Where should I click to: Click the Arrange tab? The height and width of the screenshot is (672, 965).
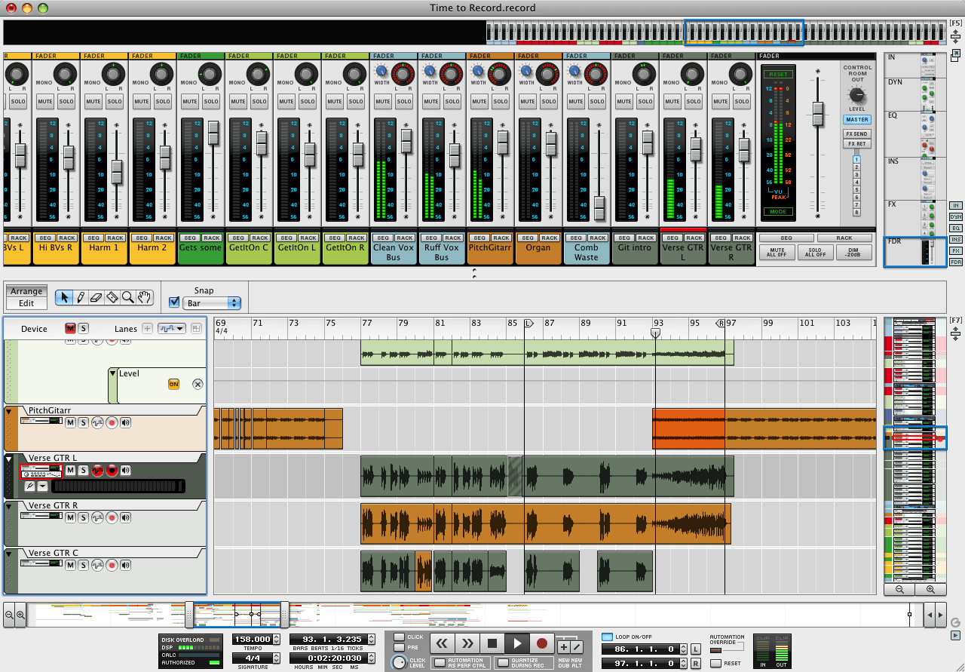point(26,290)
